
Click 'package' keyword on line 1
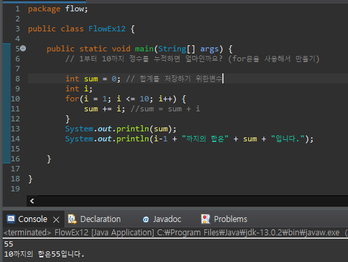44,9
